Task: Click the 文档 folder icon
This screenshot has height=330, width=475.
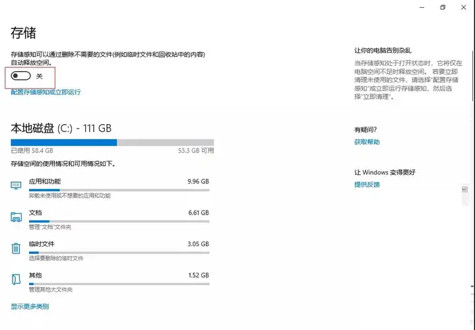Action: tap(16, 217)
